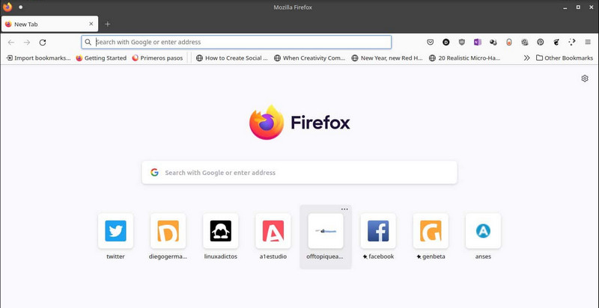Open a new tab with plus button

(x=107, y=24)
